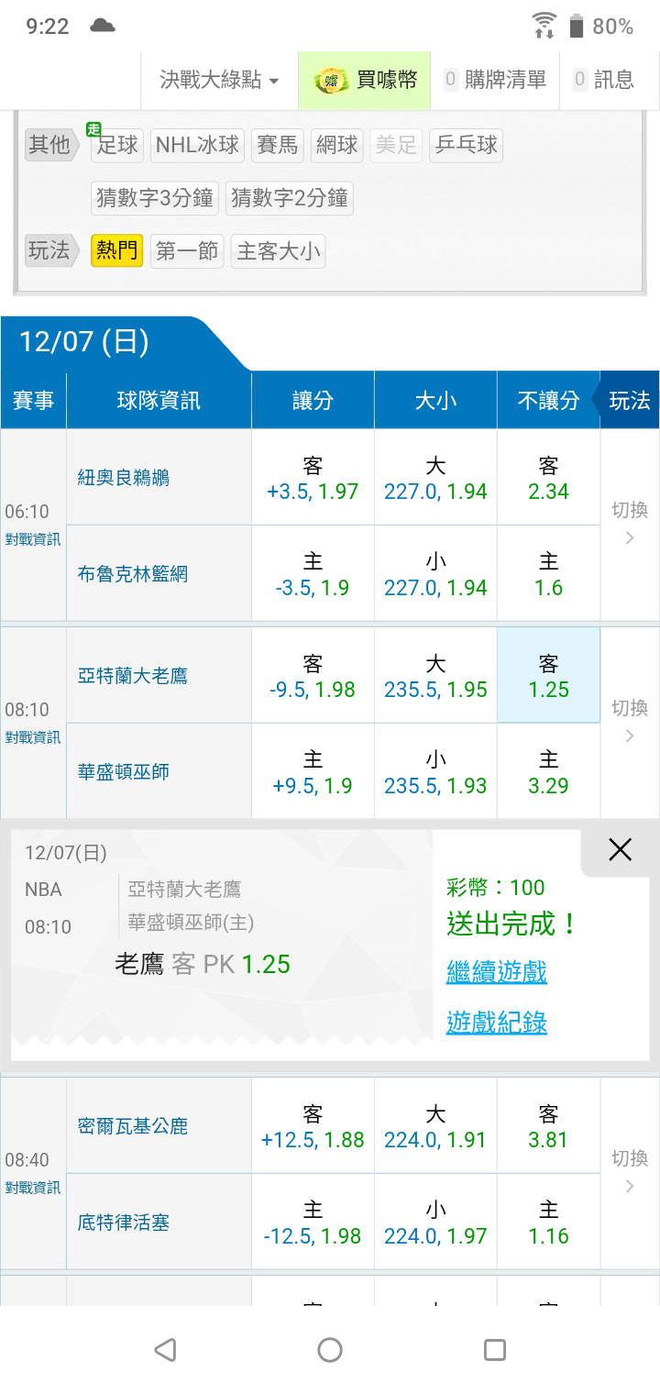Screen dimensions: 660x1394
Task: Select the 主客大小 play-type filter
Action: pos(278,251)
